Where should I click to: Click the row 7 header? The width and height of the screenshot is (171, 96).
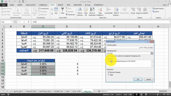coord(2,50)
